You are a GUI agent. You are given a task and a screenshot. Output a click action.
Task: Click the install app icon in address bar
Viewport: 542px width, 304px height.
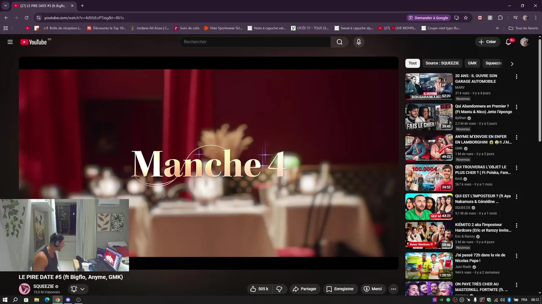click(x=456, y=18)
